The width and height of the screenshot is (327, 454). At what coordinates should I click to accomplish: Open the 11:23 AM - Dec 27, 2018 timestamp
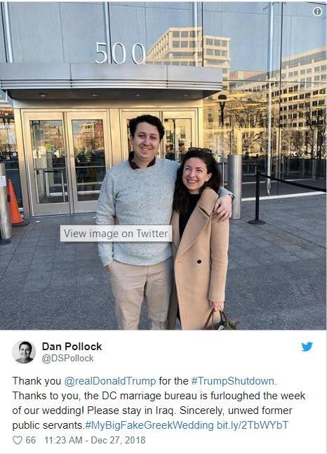tap(95, 440)
